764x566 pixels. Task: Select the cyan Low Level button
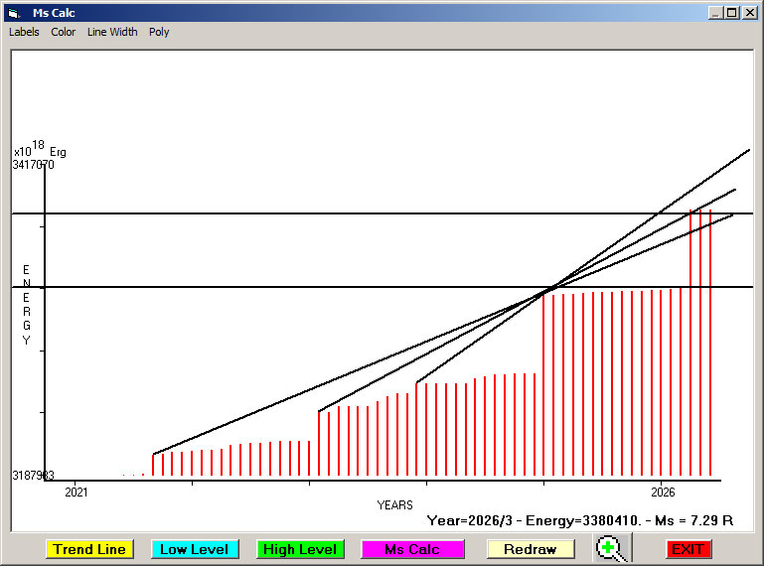194,549
